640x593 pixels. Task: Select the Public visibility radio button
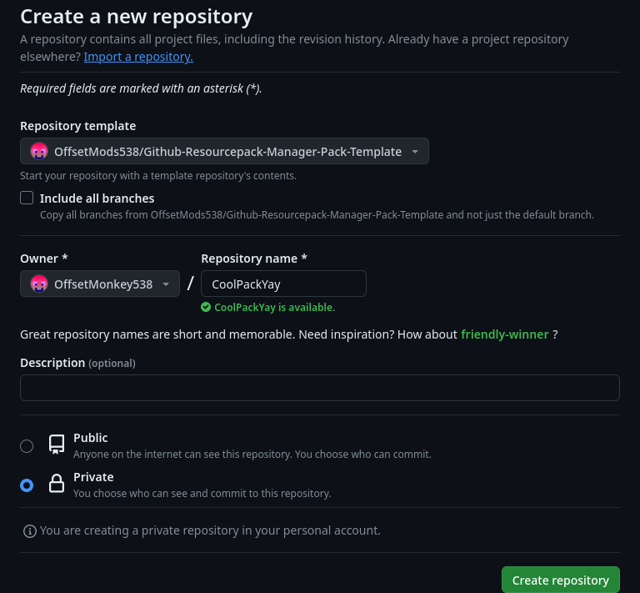click(x=27, y=446)
